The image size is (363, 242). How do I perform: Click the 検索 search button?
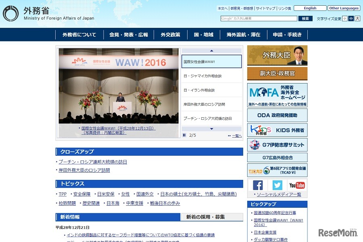click(305, 18)
